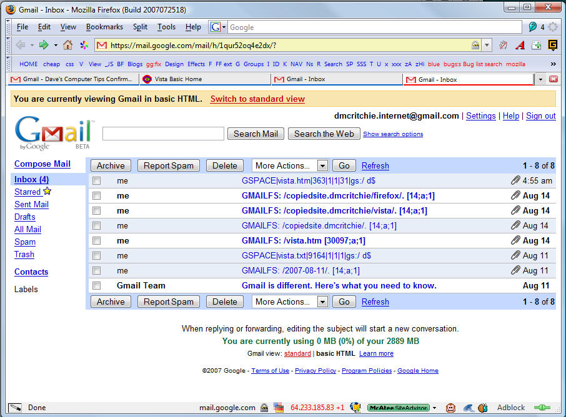Image resolution: width=566 pixels, height=417 pixels.
Task: Click paperclip icon on 4:55 am message
Action: [x=515, y=180]
